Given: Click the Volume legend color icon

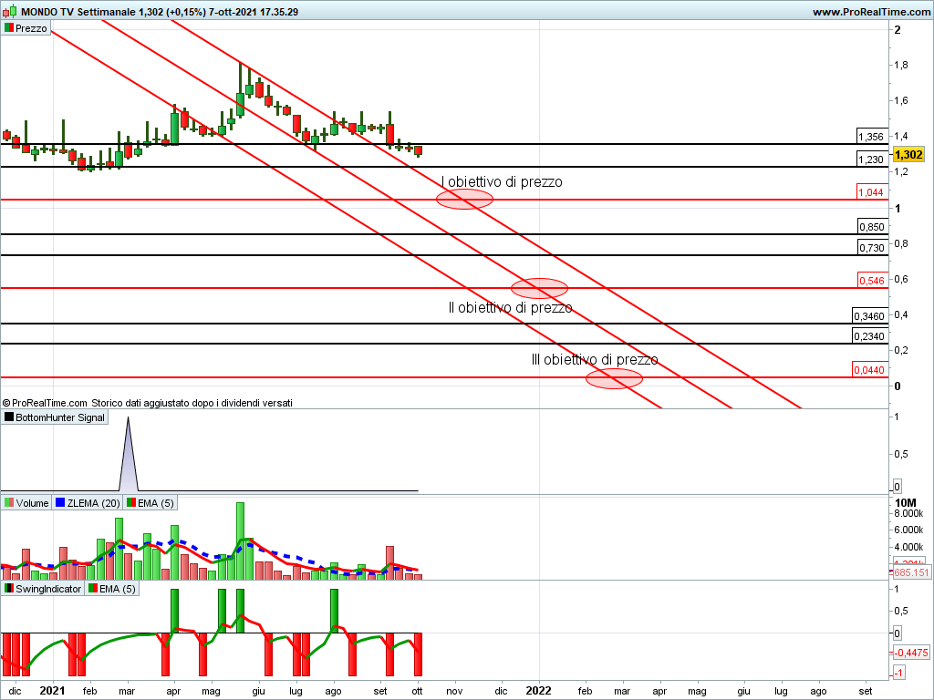Looking at the screenshot, I should pyautogui.click(x=9, y=502).
